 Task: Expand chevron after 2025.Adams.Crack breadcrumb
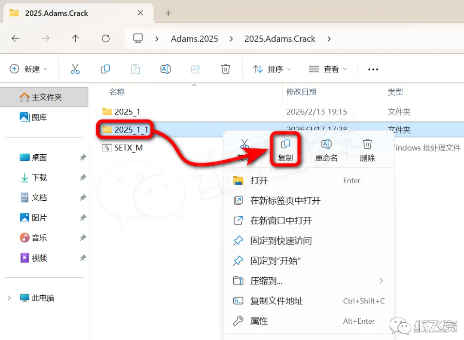[329, 39]
